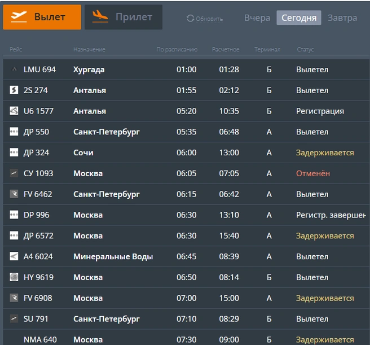
Task: Click scheduled time 06:45
Action: tap(187, 256)
